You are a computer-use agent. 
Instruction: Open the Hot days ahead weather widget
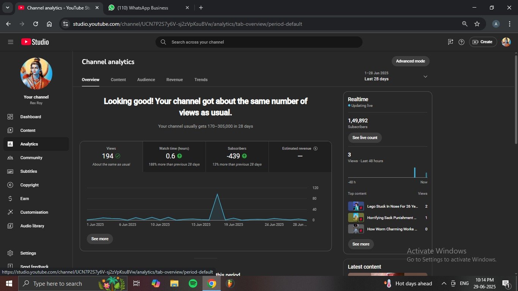tap(408, 283)
